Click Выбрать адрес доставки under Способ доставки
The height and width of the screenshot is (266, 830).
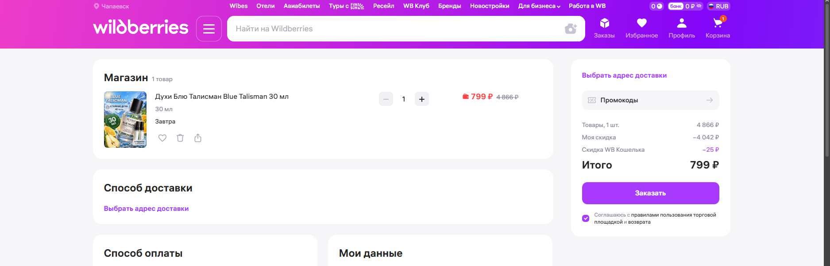(x=146, y=209)
